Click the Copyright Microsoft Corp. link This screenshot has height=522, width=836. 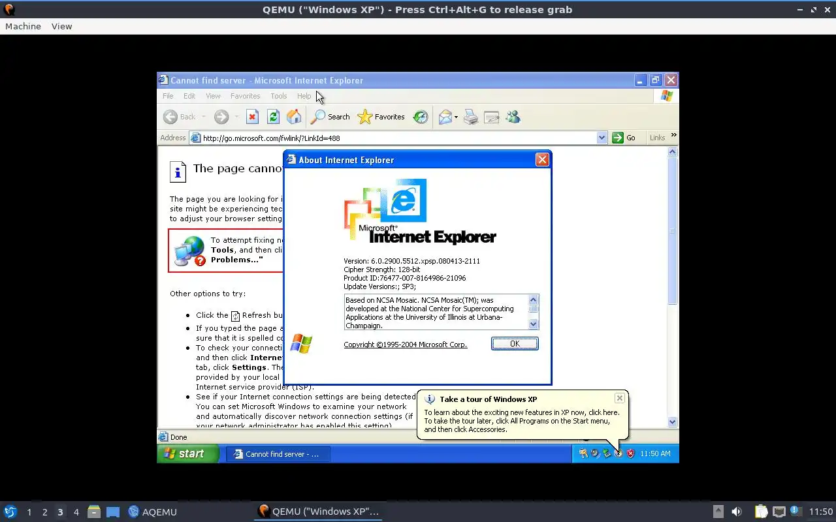pos(406,345)
